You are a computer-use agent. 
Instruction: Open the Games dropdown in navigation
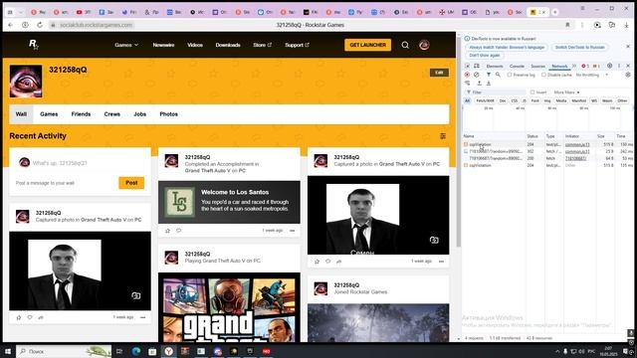[x=126, y=45]
